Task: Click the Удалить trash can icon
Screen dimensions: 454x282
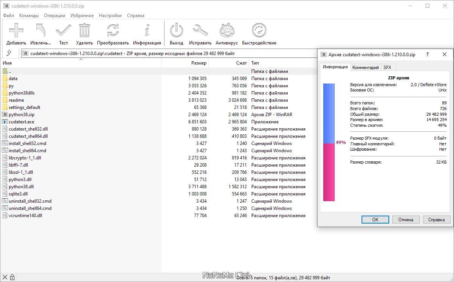Action: 84,30
